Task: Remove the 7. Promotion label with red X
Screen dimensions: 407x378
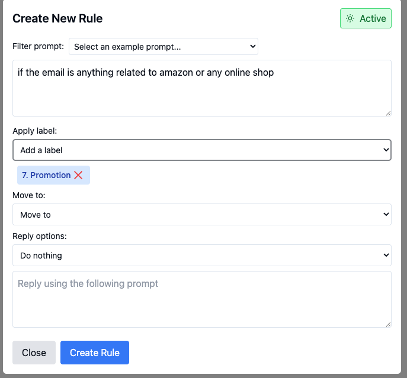Action: (x=78, y=175)
